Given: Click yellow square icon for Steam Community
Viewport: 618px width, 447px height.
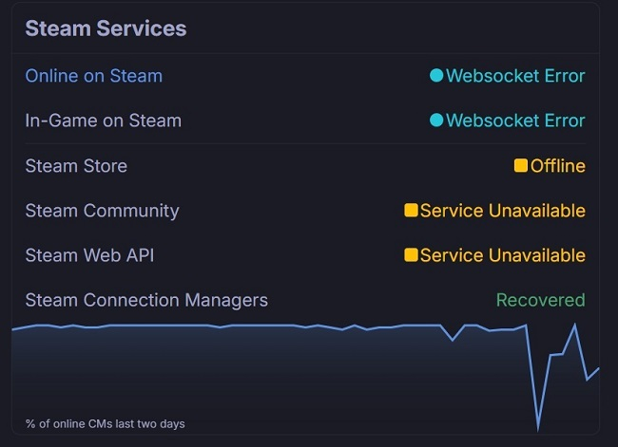Looking at the screenshot, I should coord(411,211).
